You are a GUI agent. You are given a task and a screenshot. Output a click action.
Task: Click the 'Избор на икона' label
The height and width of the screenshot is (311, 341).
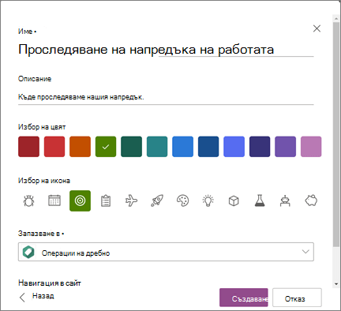pyautogui.click(x=44, y=181)
